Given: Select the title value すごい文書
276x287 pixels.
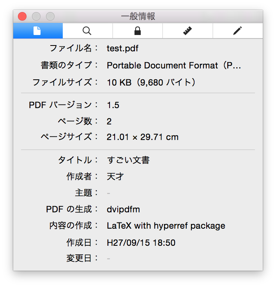Looking at the screenshot, I should click(x=128, y=160).
